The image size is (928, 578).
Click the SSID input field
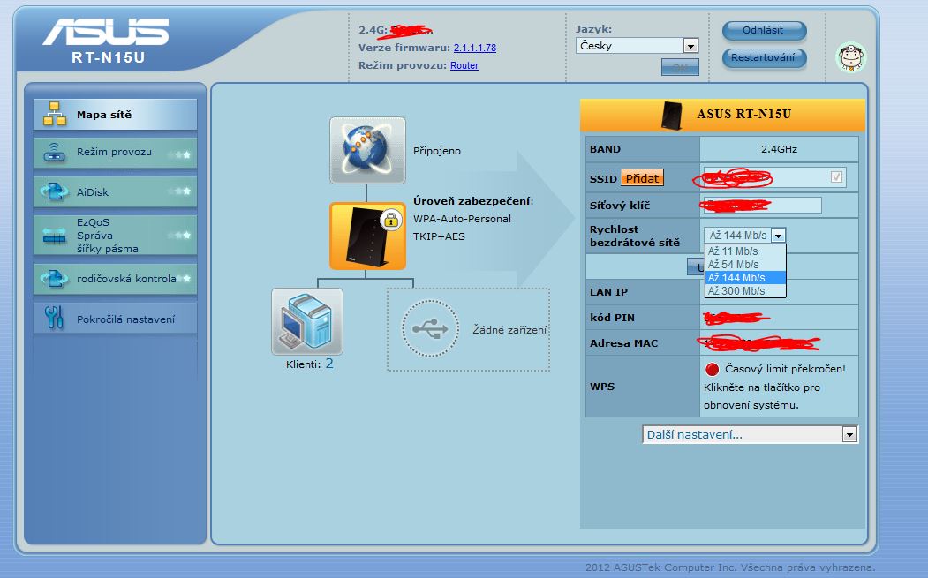click(774, 176)
